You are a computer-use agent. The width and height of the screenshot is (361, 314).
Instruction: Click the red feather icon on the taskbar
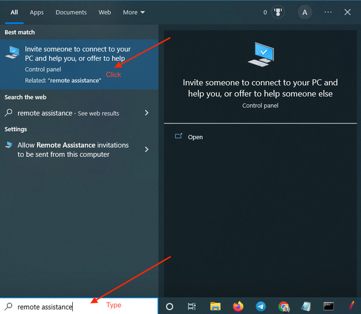click(352, 306)
